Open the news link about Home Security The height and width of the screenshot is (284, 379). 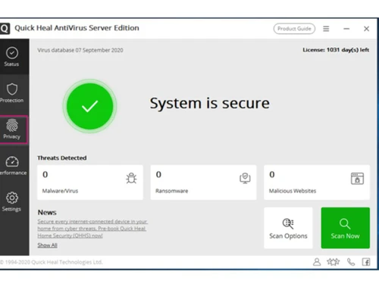pos(92,229)
